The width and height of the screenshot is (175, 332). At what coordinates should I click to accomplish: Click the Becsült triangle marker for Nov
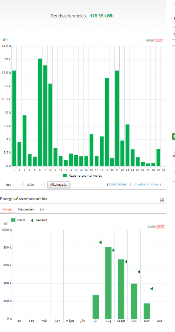pos(151,288)
